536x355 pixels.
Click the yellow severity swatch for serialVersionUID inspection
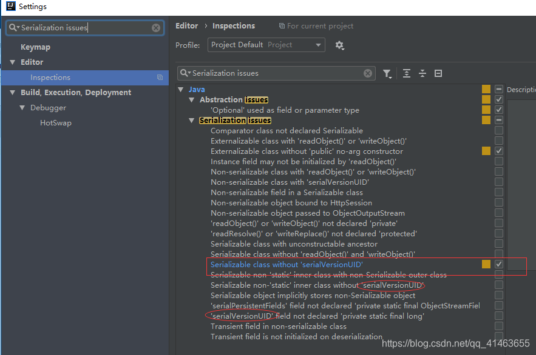(x=486, y=264)
